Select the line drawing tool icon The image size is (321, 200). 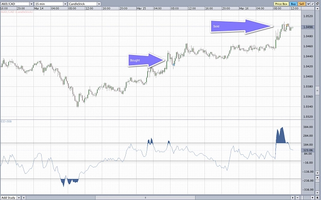312,4
